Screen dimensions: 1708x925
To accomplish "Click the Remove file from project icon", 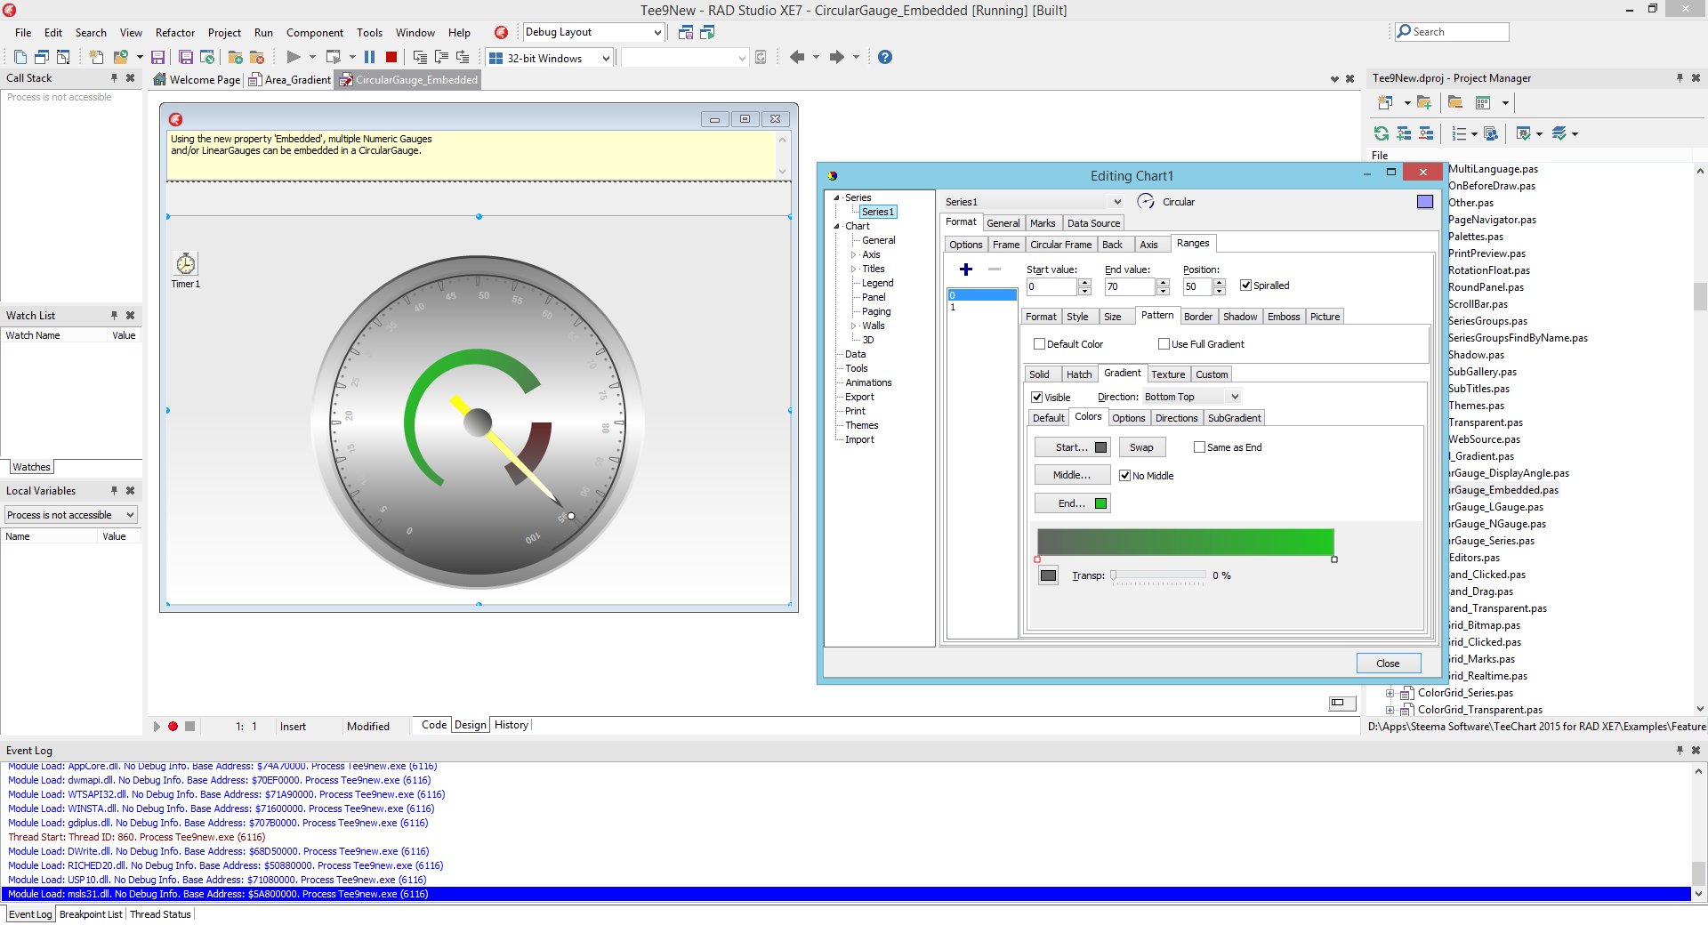I will (257, 57).
